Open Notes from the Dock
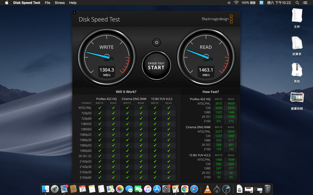Image resolution: width=313 pixels, height=195 pixels. (x=92, y=189)
